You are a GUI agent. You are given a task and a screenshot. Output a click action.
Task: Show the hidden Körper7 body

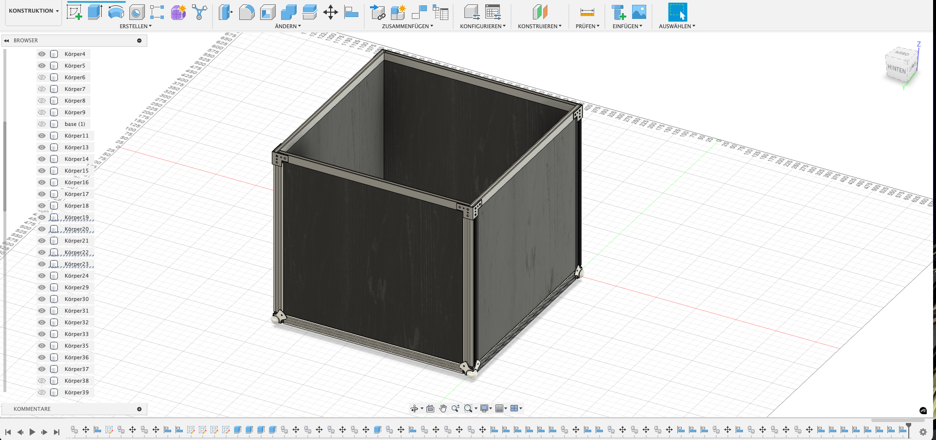tap(42, 89)
